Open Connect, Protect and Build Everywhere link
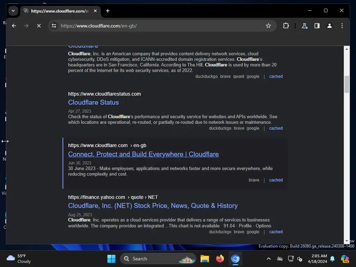The height and width of the screenshot is (267, 356). 144,154
